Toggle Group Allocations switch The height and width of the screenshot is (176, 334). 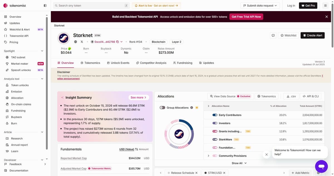pos(163,108)
